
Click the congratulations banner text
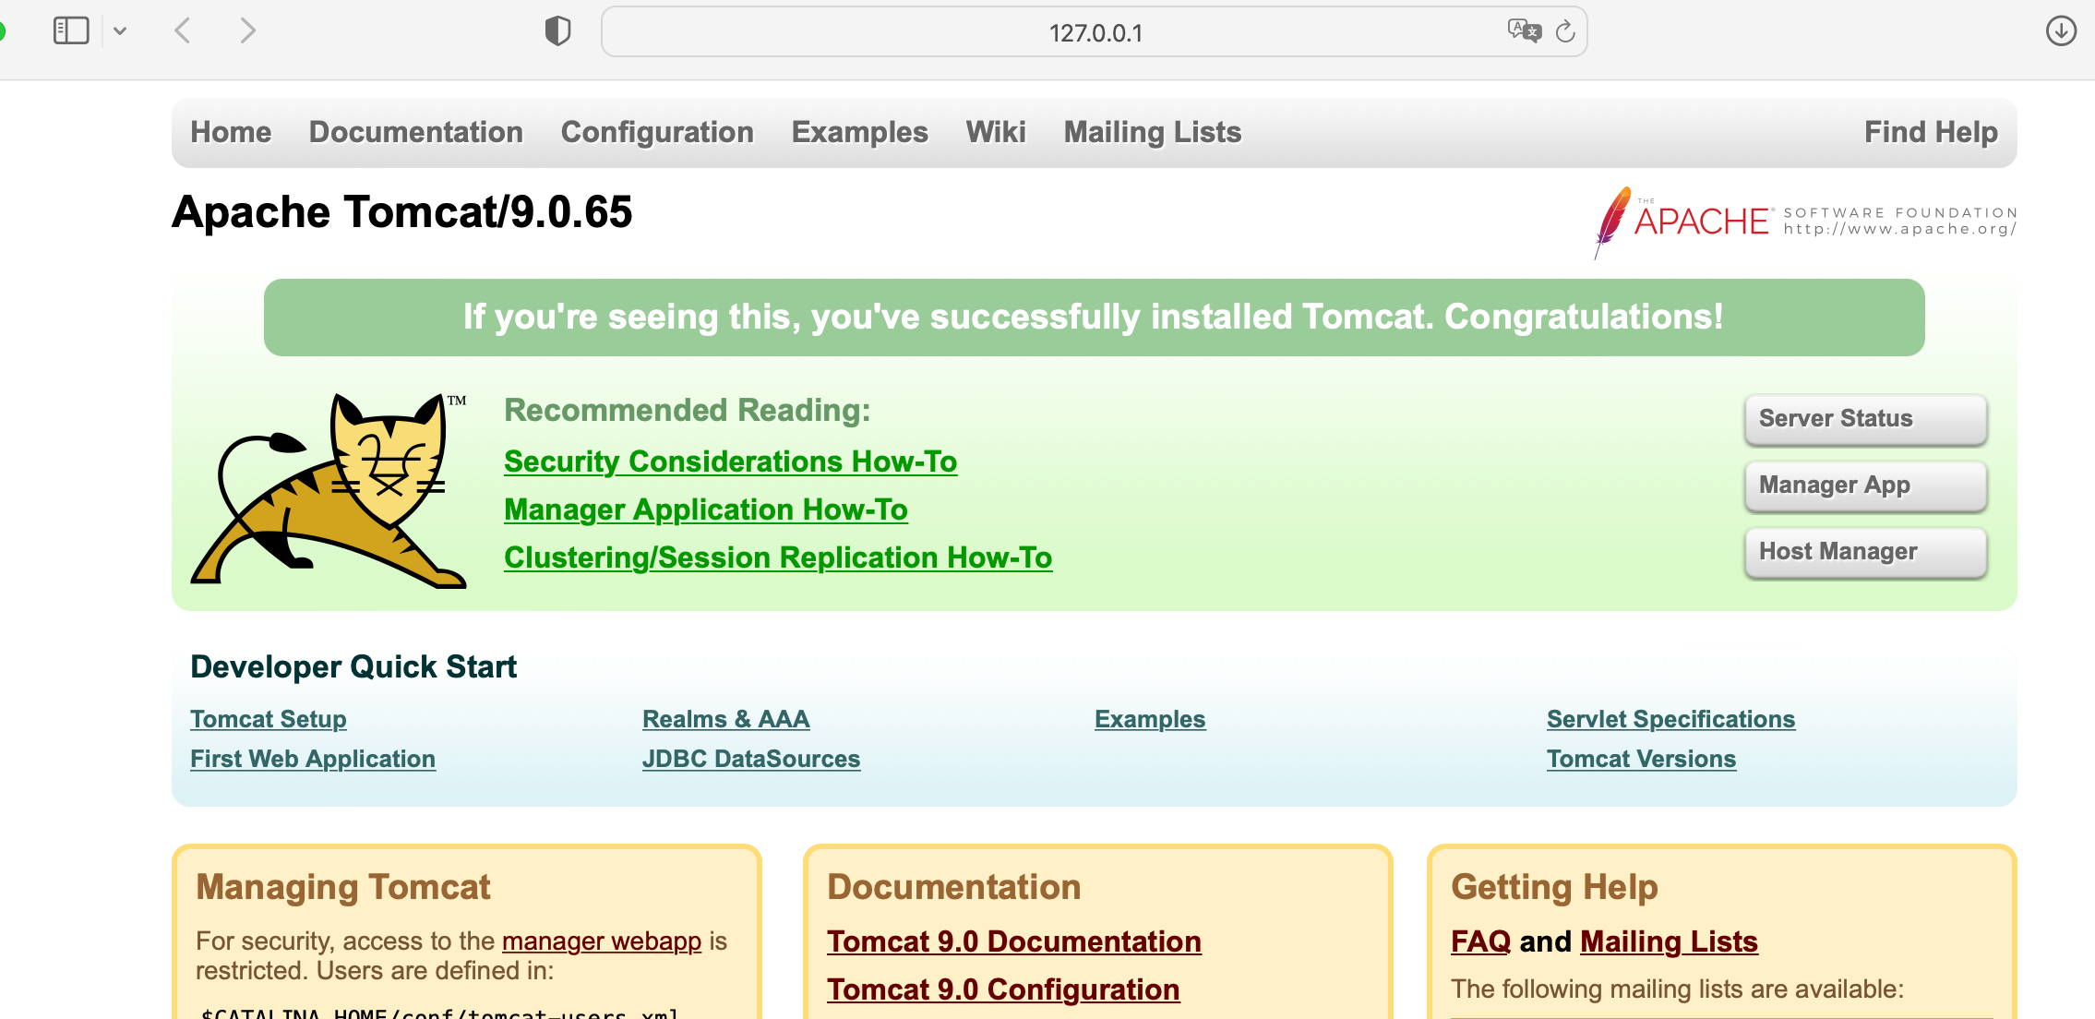1094,317
